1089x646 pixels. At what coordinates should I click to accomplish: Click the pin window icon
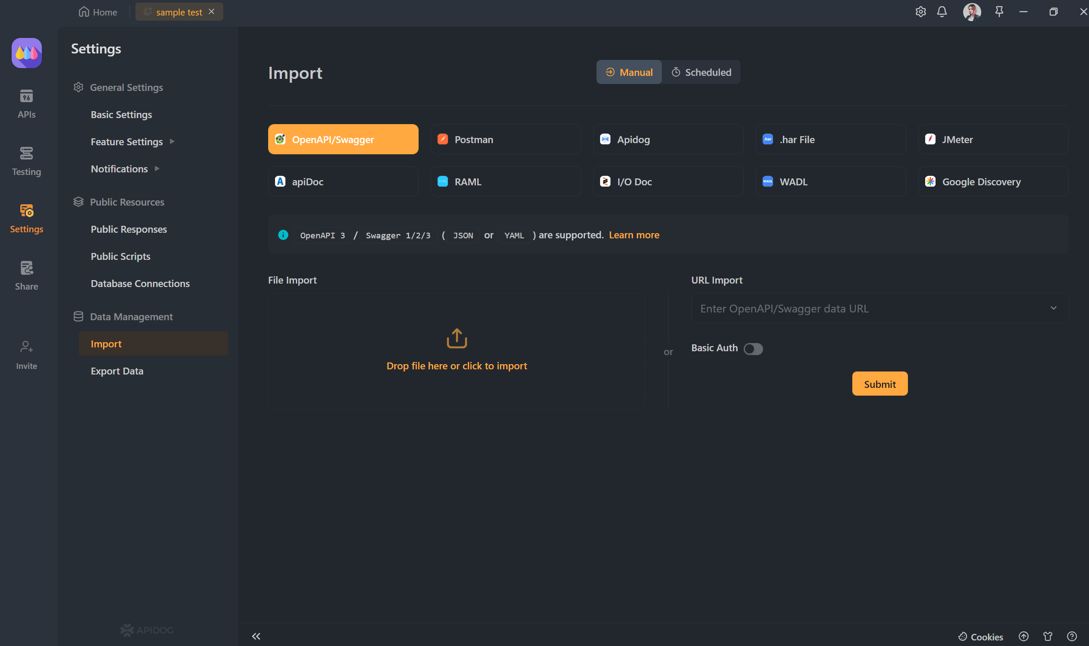click(999, 12)
